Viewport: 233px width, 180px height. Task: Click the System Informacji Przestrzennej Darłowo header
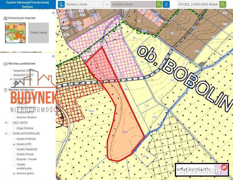pos(28,4)
